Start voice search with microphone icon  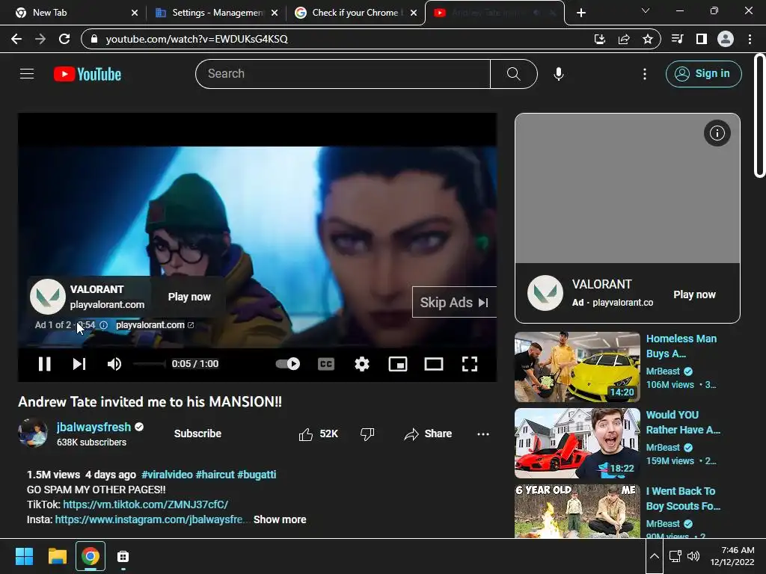(558, 74)
